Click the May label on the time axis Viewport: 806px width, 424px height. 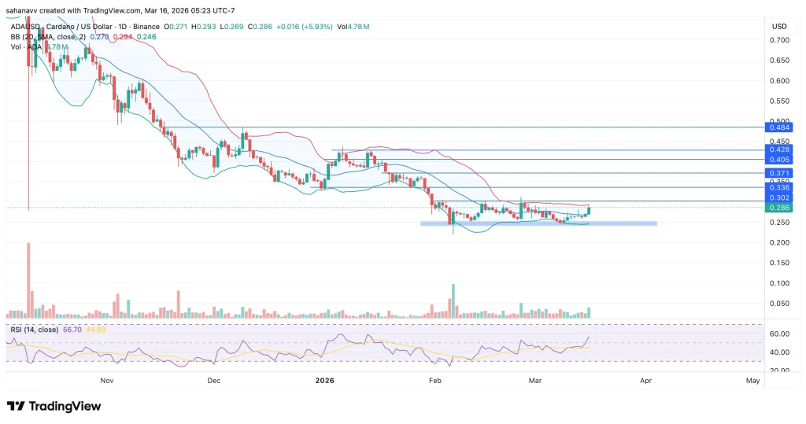coord(752,381)
